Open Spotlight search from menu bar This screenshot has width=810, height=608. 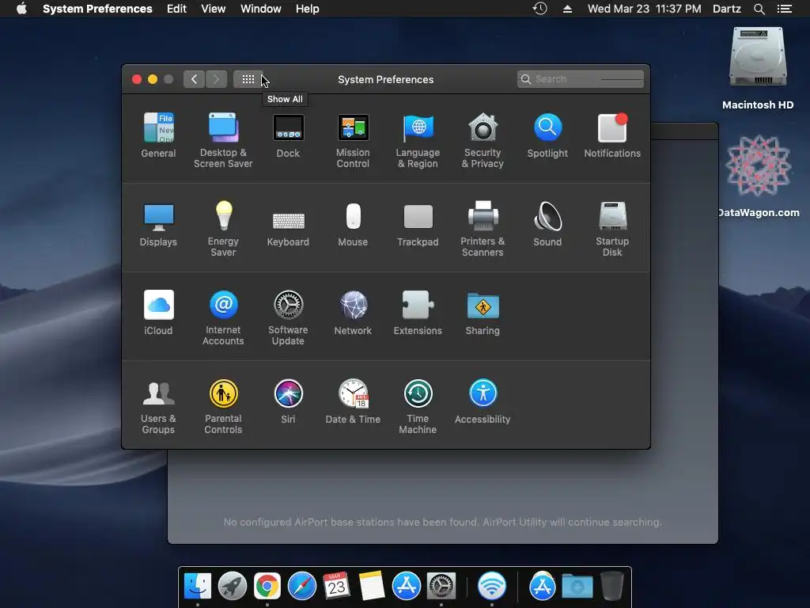click(759, 9)
